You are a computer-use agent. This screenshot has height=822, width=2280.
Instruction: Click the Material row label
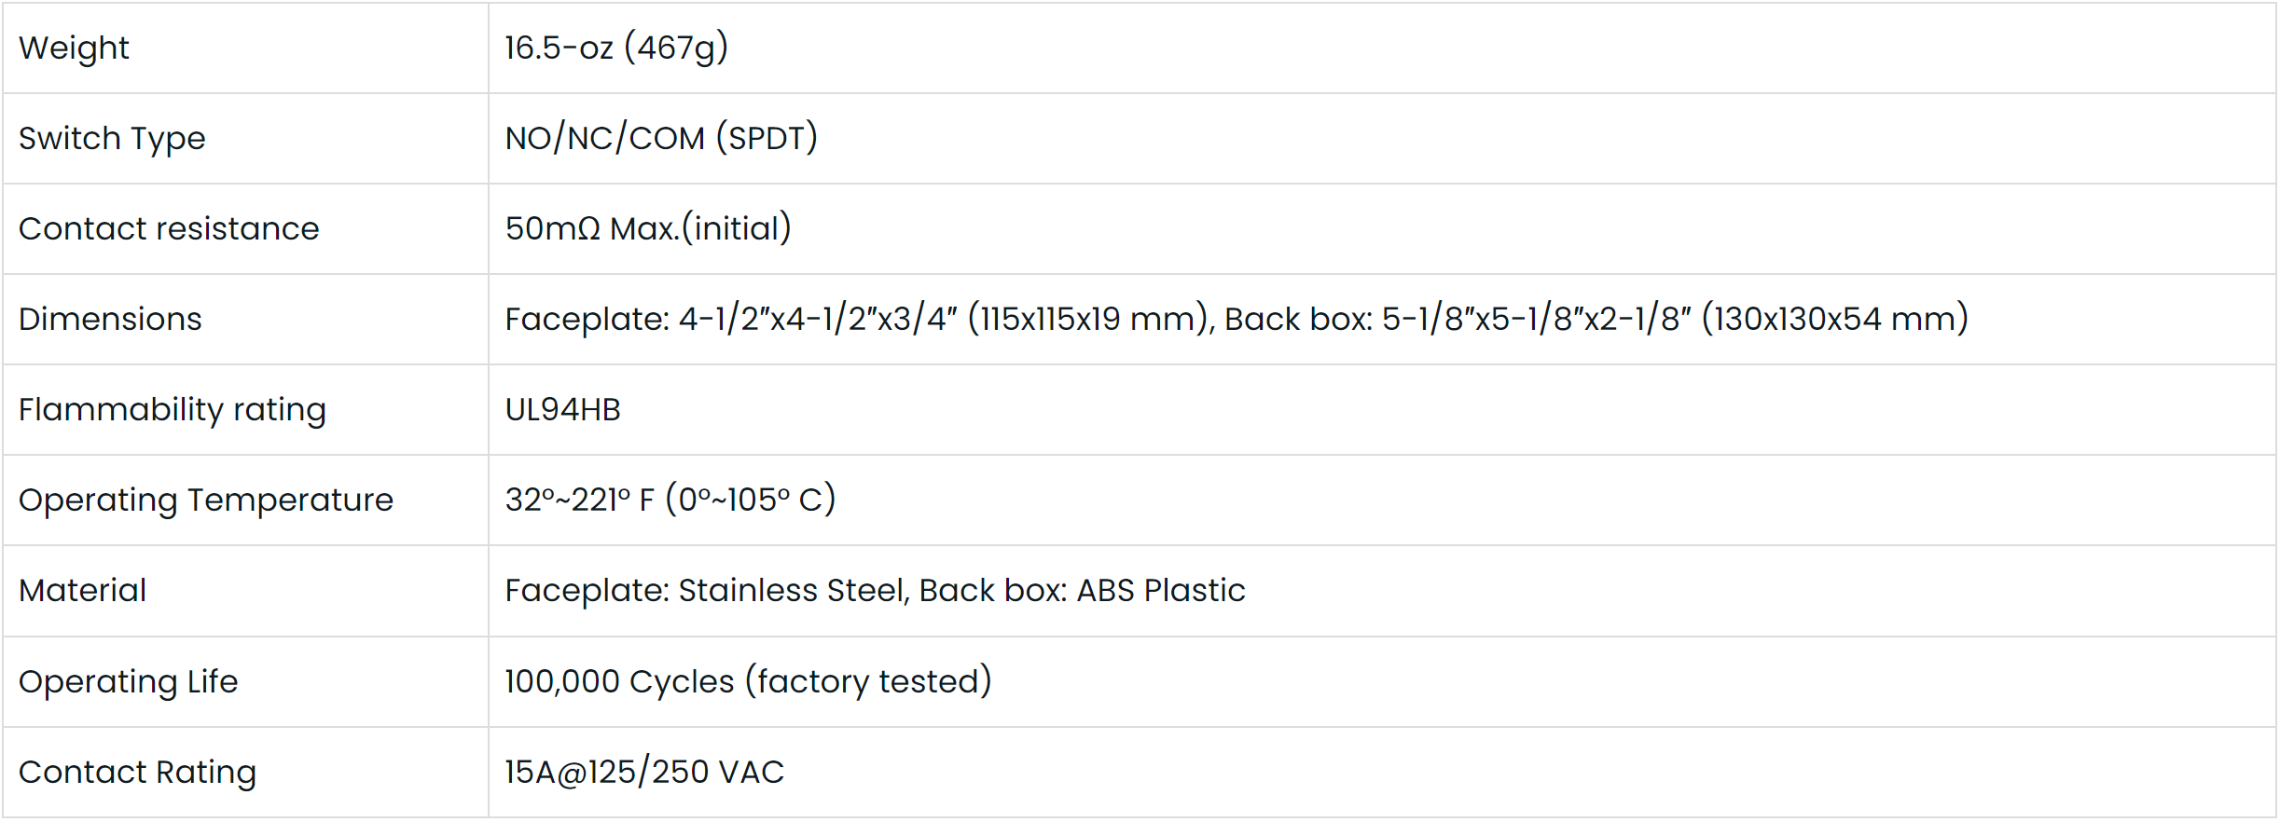[83, 590]
